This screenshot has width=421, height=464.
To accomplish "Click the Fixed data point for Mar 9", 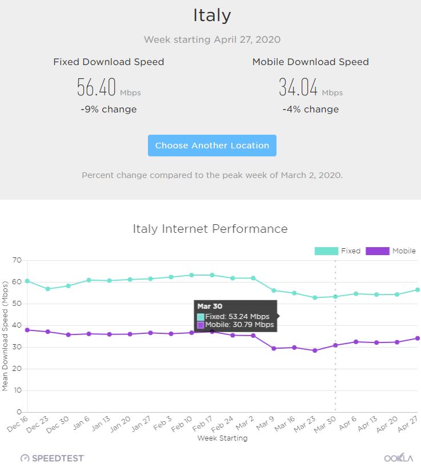I will (274, 290).
